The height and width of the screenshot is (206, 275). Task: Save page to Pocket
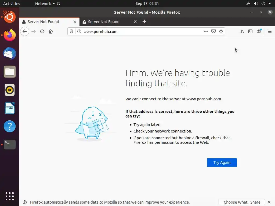[214, 32]
